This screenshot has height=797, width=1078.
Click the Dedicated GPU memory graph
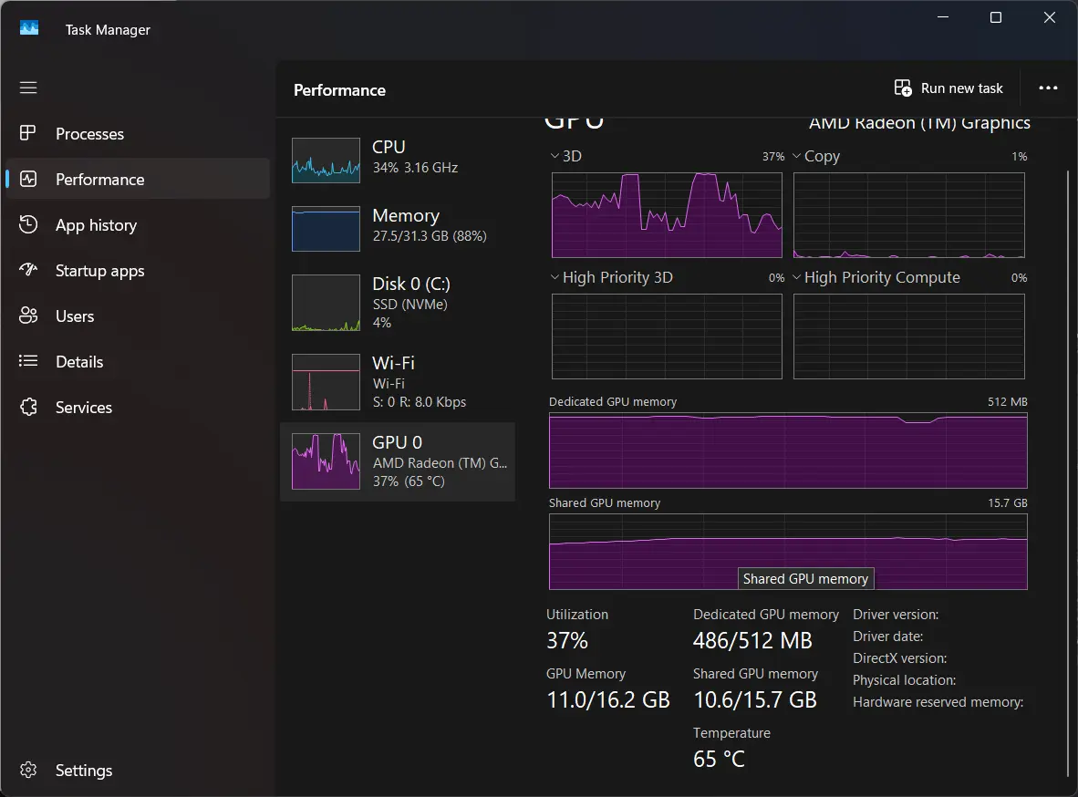[x=788, y=450]
